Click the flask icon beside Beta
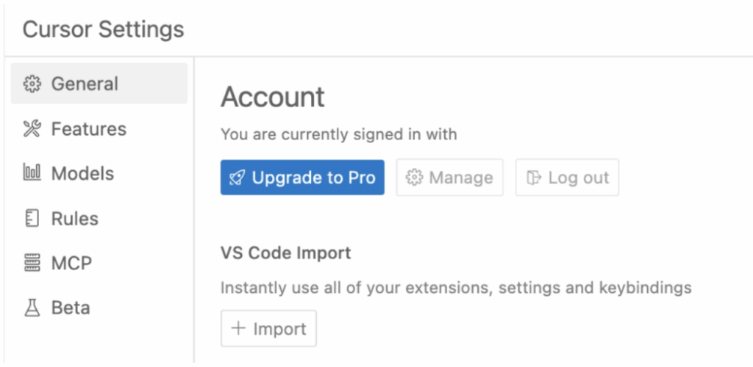 click(x=32, y=308)
